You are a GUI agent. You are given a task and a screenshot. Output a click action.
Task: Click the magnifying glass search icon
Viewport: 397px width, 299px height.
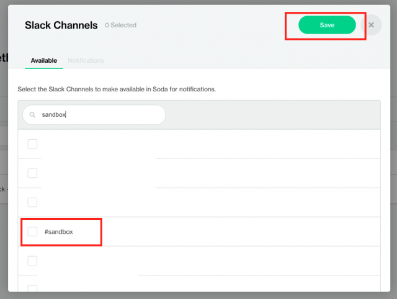tap(33, 115)
